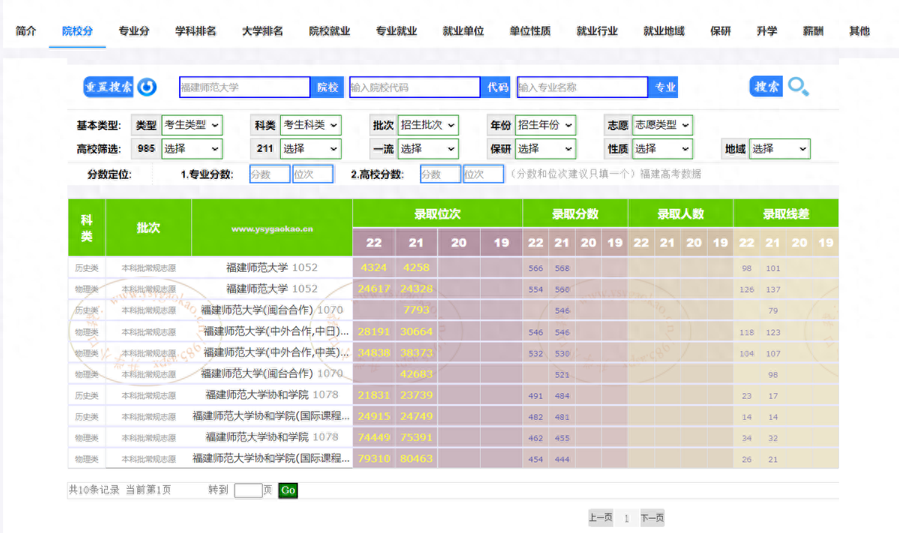
Task: Go to the 保研 tab
Action: click(721, 31)
